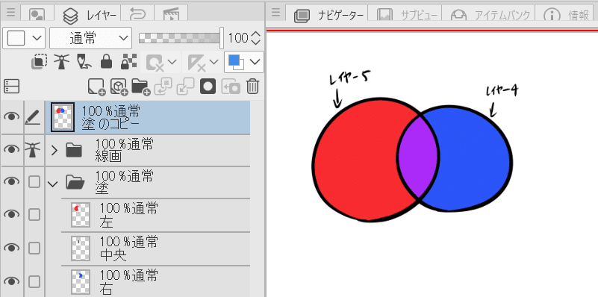Viewport: 598px width, 297px height.
Task: Toggle Clip to Layer Below icon
Action: tap(39, 62)
